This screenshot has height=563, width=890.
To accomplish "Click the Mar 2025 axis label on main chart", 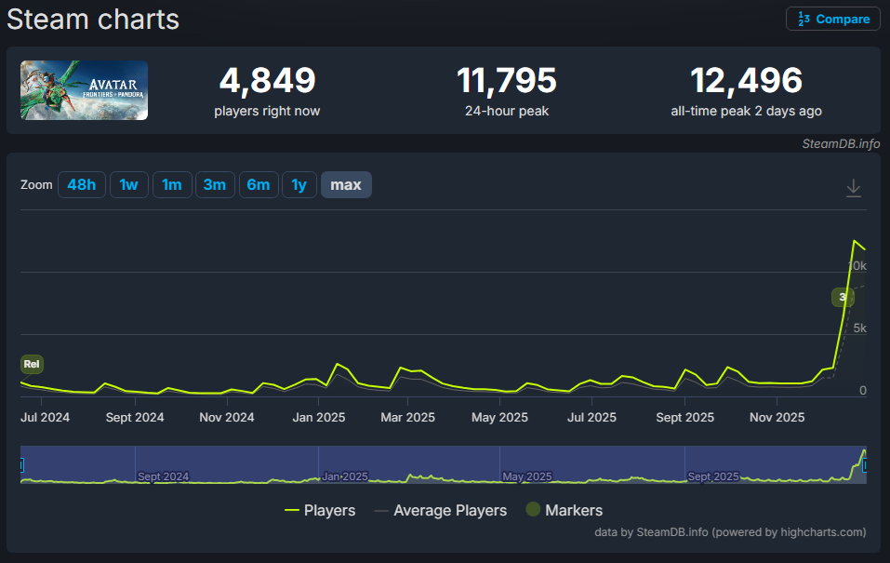I will tap(407, 418).
